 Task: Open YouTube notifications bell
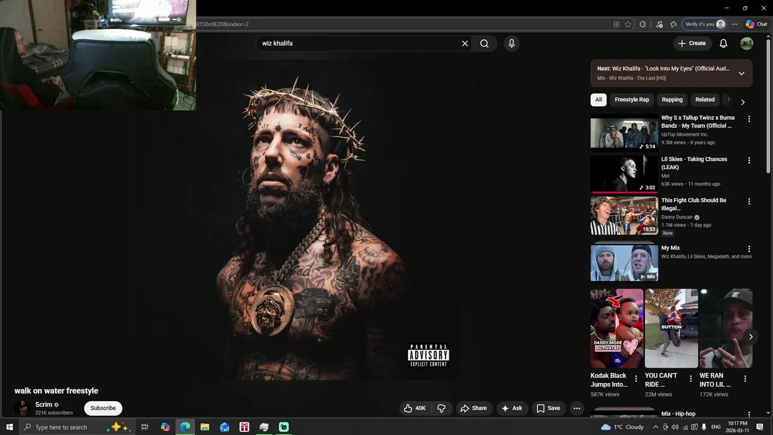[723, 43]
